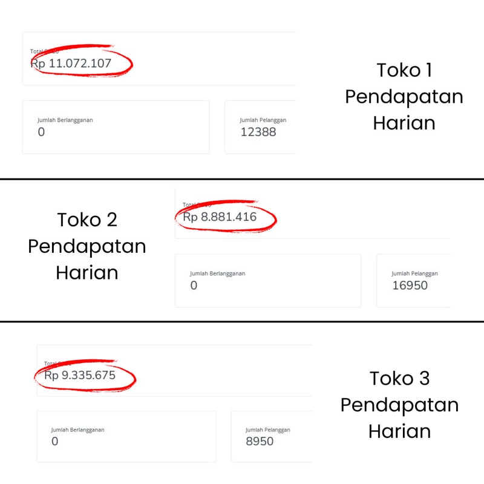Select the Rp 8.881.416 total value
Viewport: 484px width, 484px height.
(x=220, y=217)
